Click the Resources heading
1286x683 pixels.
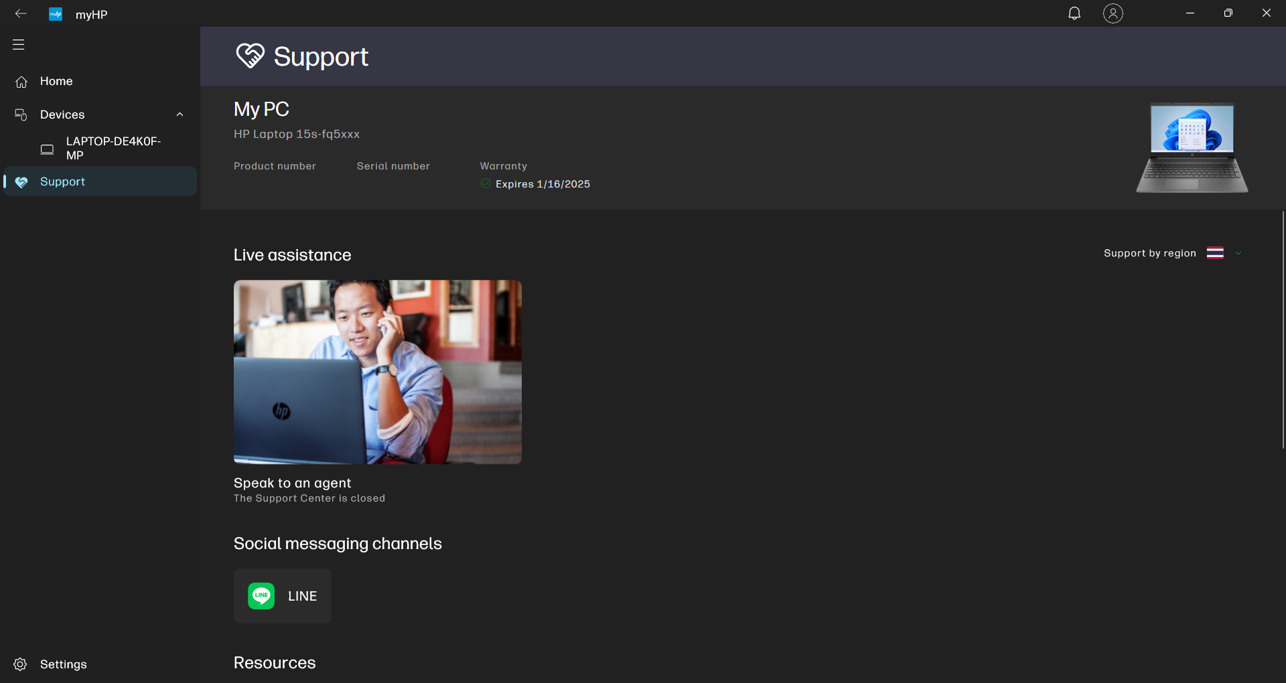275,663
